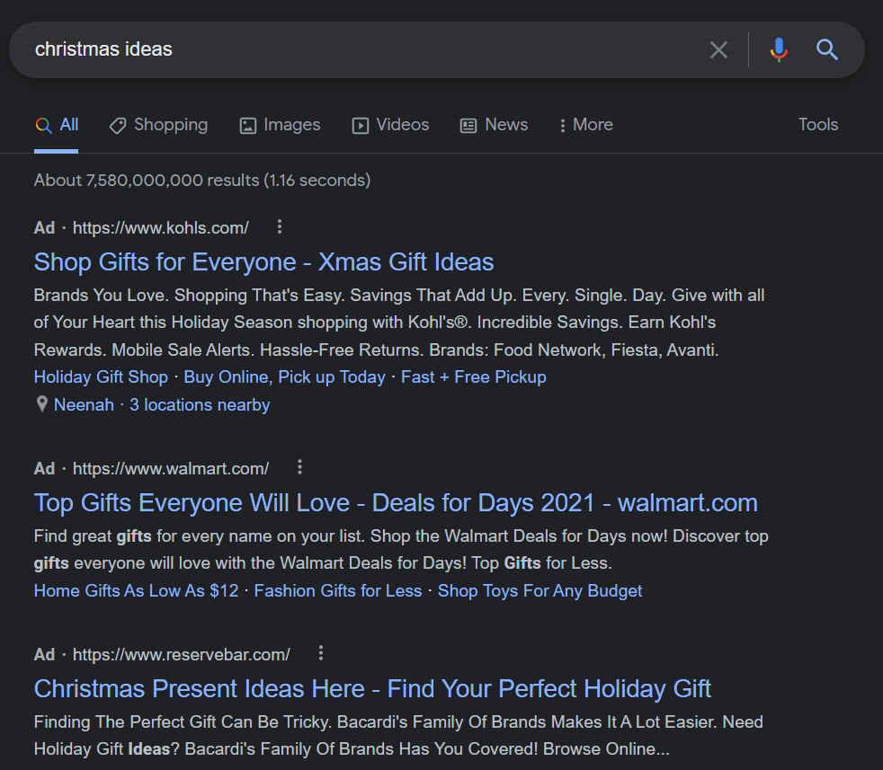The image size is (883, 770).
Task: Open the Tools search options
Action: click(818, 124)
